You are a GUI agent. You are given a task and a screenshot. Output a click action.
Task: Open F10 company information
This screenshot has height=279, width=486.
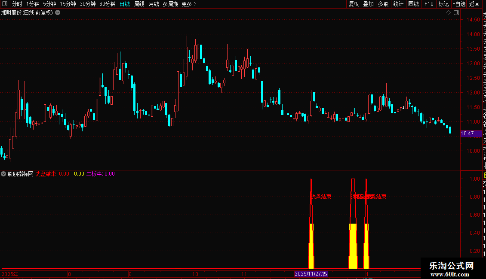click(x=429, y=4)
